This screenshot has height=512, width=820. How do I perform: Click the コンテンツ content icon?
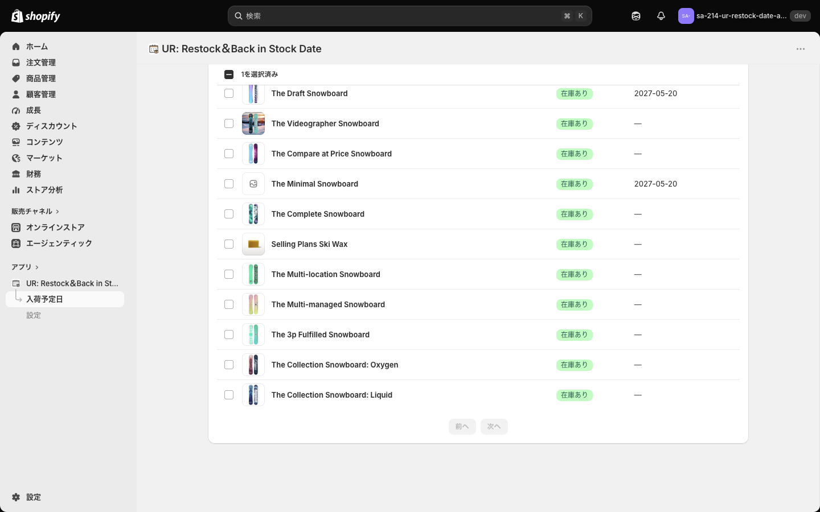pyautogui.click(x=16, y=142)
